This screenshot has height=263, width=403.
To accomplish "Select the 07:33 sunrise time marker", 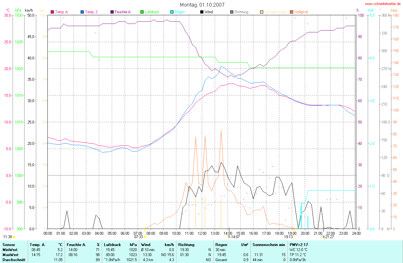I will pos(139,237).
